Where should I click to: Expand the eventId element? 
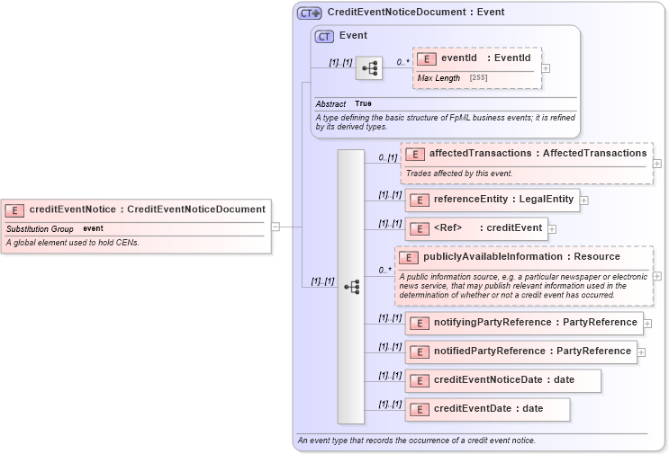(546, 68)
